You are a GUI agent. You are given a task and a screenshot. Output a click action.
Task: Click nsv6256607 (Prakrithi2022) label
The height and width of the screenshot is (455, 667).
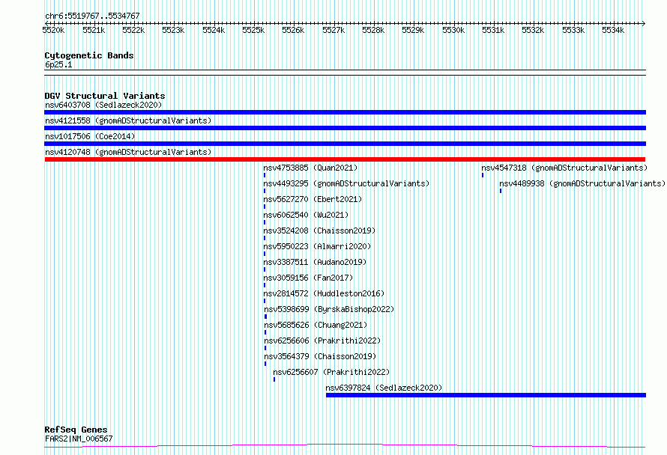click(x=331, y=372)
